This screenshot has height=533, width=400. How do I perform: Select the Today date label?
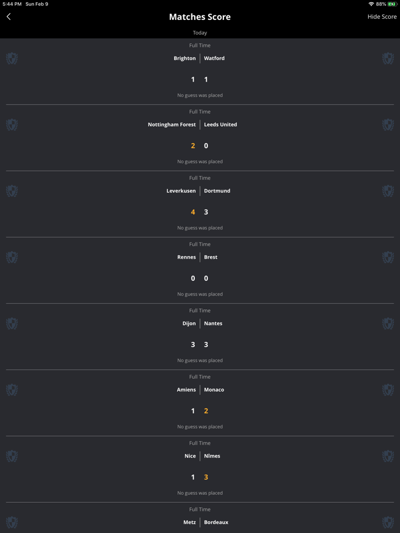200,33
